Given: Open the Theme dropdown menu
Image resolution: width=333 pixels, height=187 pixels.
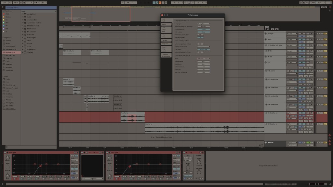Looking at the screenshot, I should [204, 58].
